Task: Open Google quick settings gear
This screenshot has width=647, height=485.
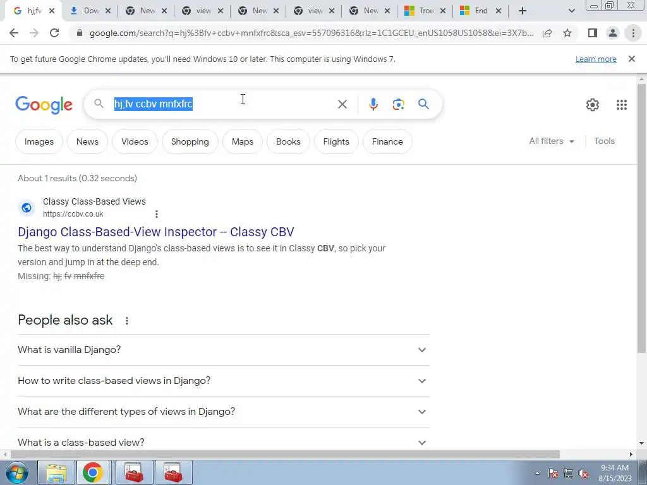Action: [593, 105]
